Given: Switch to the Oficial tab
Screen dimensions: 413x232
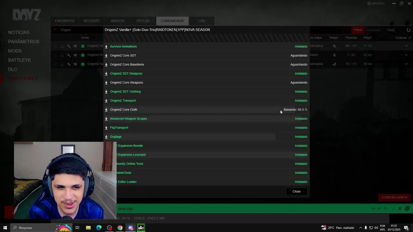Looking at the screenshot, I should point(143,21).
